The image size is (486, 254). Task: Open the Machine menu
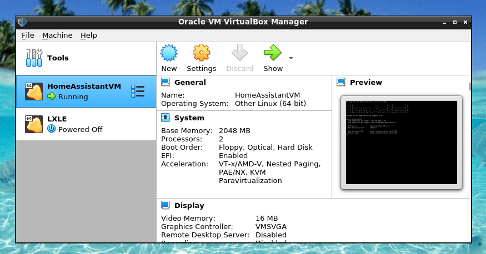click(57, 35)
